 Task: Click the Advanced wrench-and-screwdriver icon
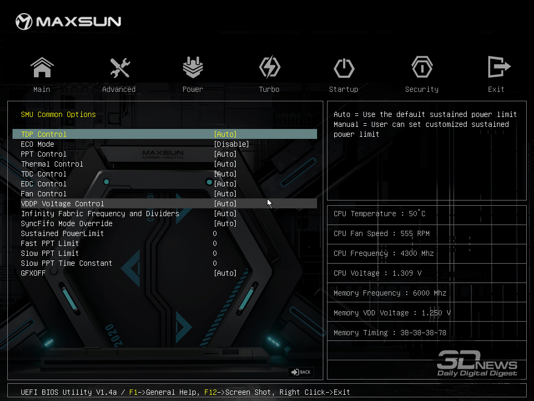coord(120,67)
